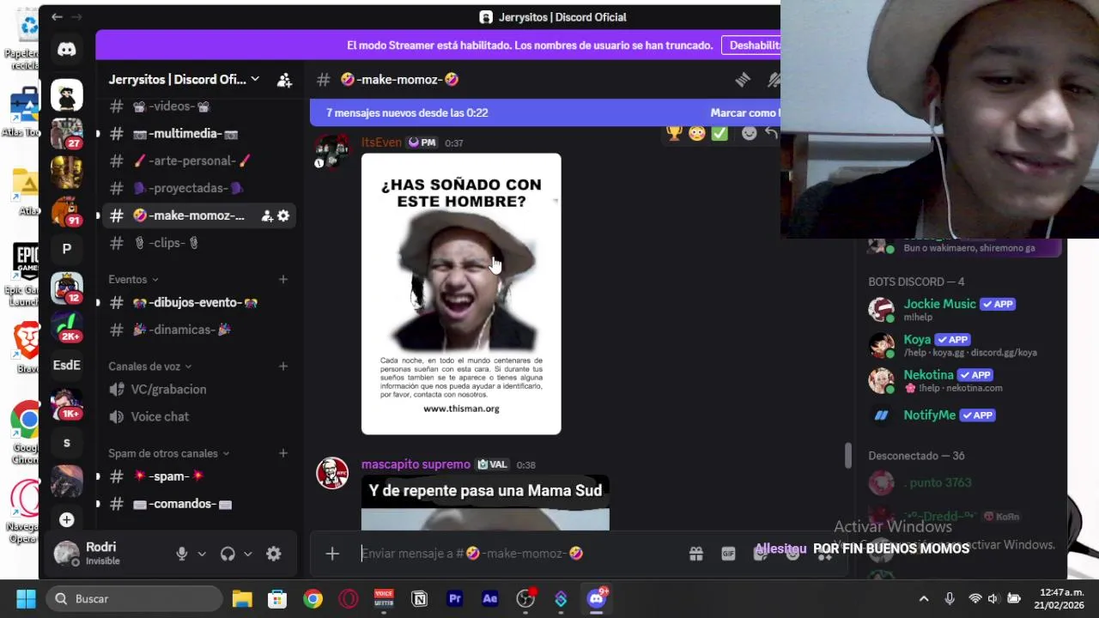React with the green checkmark emoji
Screen dimensions: 1099x618
[x=720, y=133]
